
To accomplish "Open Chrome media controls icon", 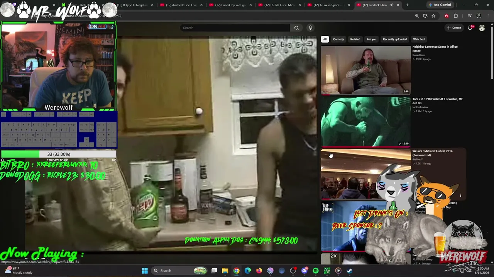I will pyautogui.click(x=469, y=16).
